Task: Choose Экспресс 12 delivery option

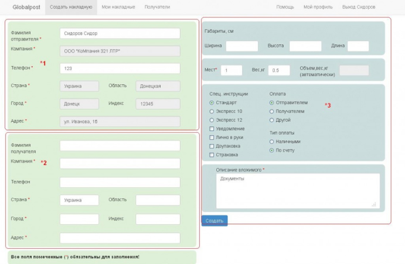Action: coord(212,120)
